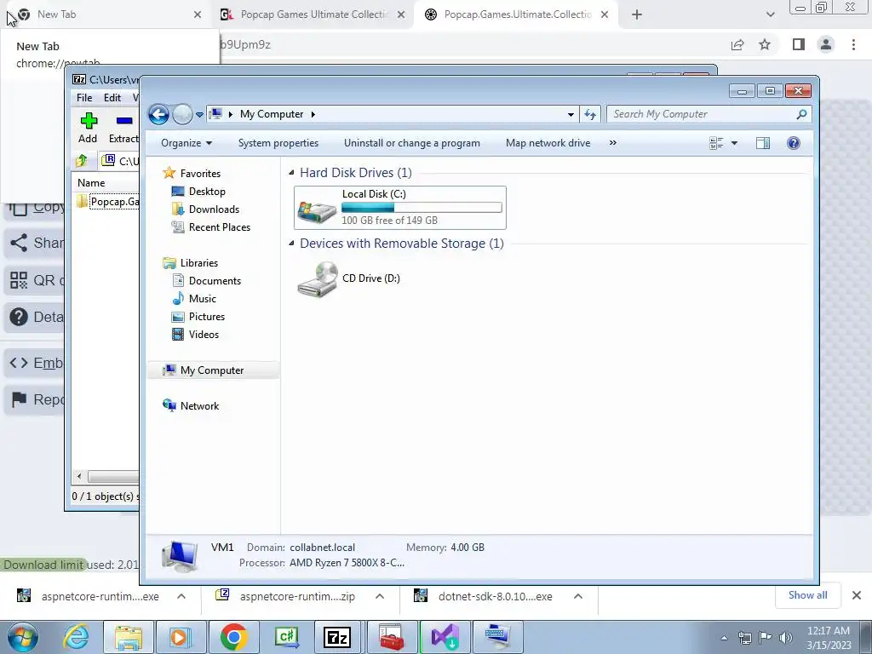Viewport: 872px width, 654px height.
Task: Click Uninstall or change a program
Action: tap(411, 143)
